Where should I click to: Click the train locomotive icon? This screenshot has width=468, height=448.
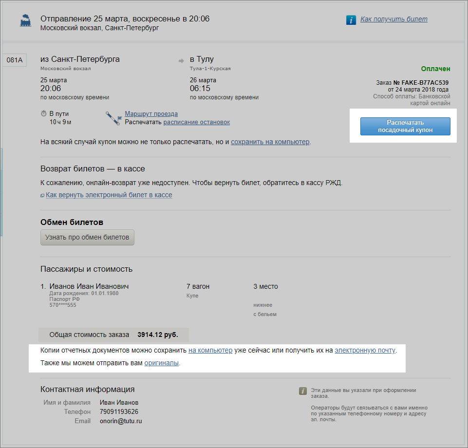coord(25,20)
